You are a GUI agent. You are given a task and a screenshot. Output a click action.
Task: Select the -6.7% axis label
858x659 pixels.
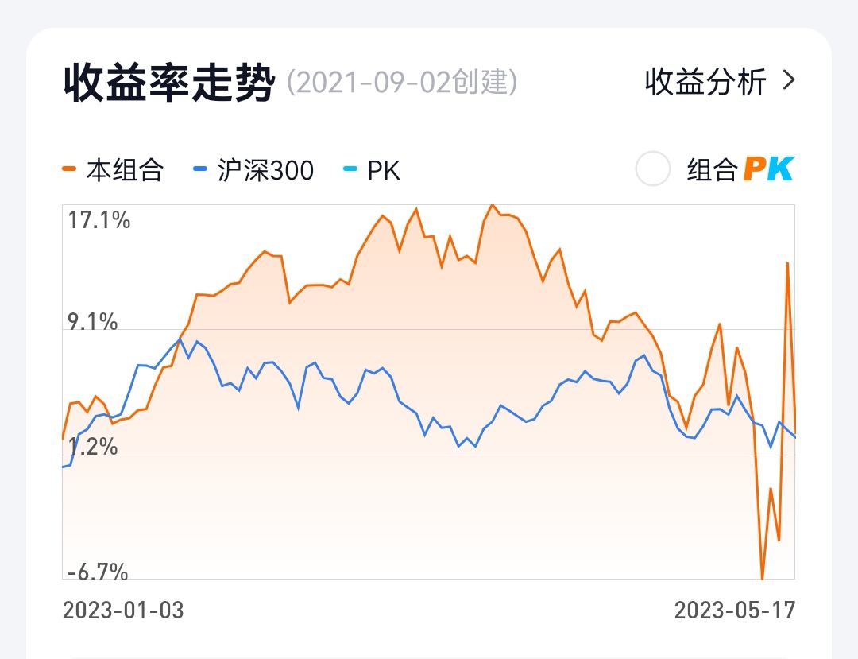(x=98, y=572)
